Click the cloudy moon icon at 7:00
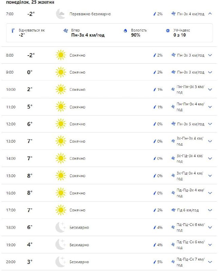219x271 pixels. click(x=60, y=14)
